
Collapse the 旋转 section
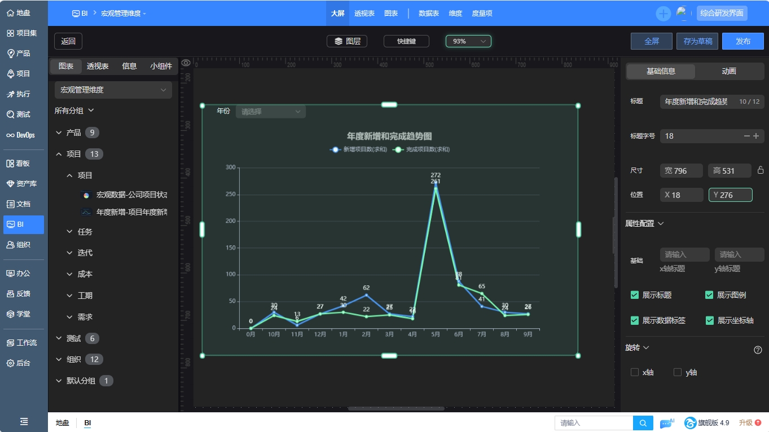pyautogui.click(x=638, y=347)
